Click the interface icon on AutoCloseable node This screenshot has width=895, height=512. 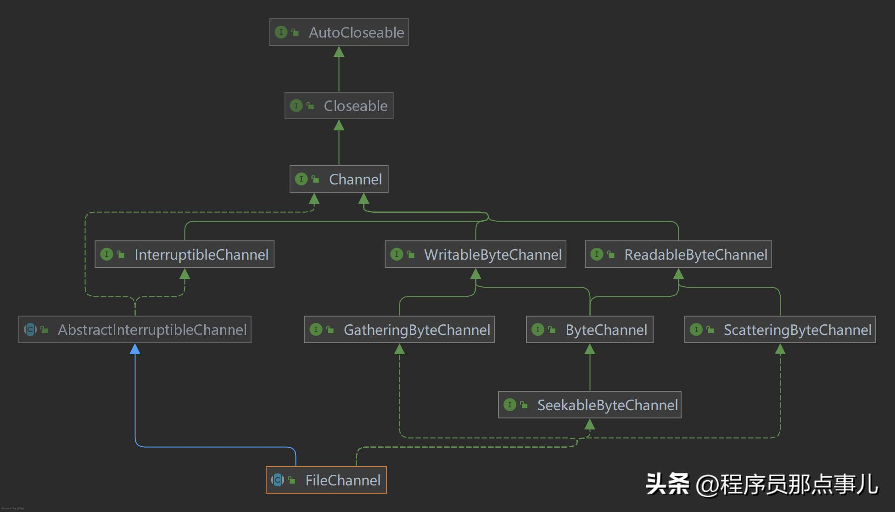pos(281,32)
